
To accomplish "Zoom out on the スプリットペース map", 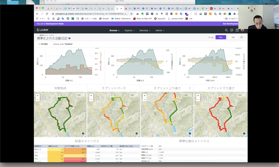I will [91, 99].
